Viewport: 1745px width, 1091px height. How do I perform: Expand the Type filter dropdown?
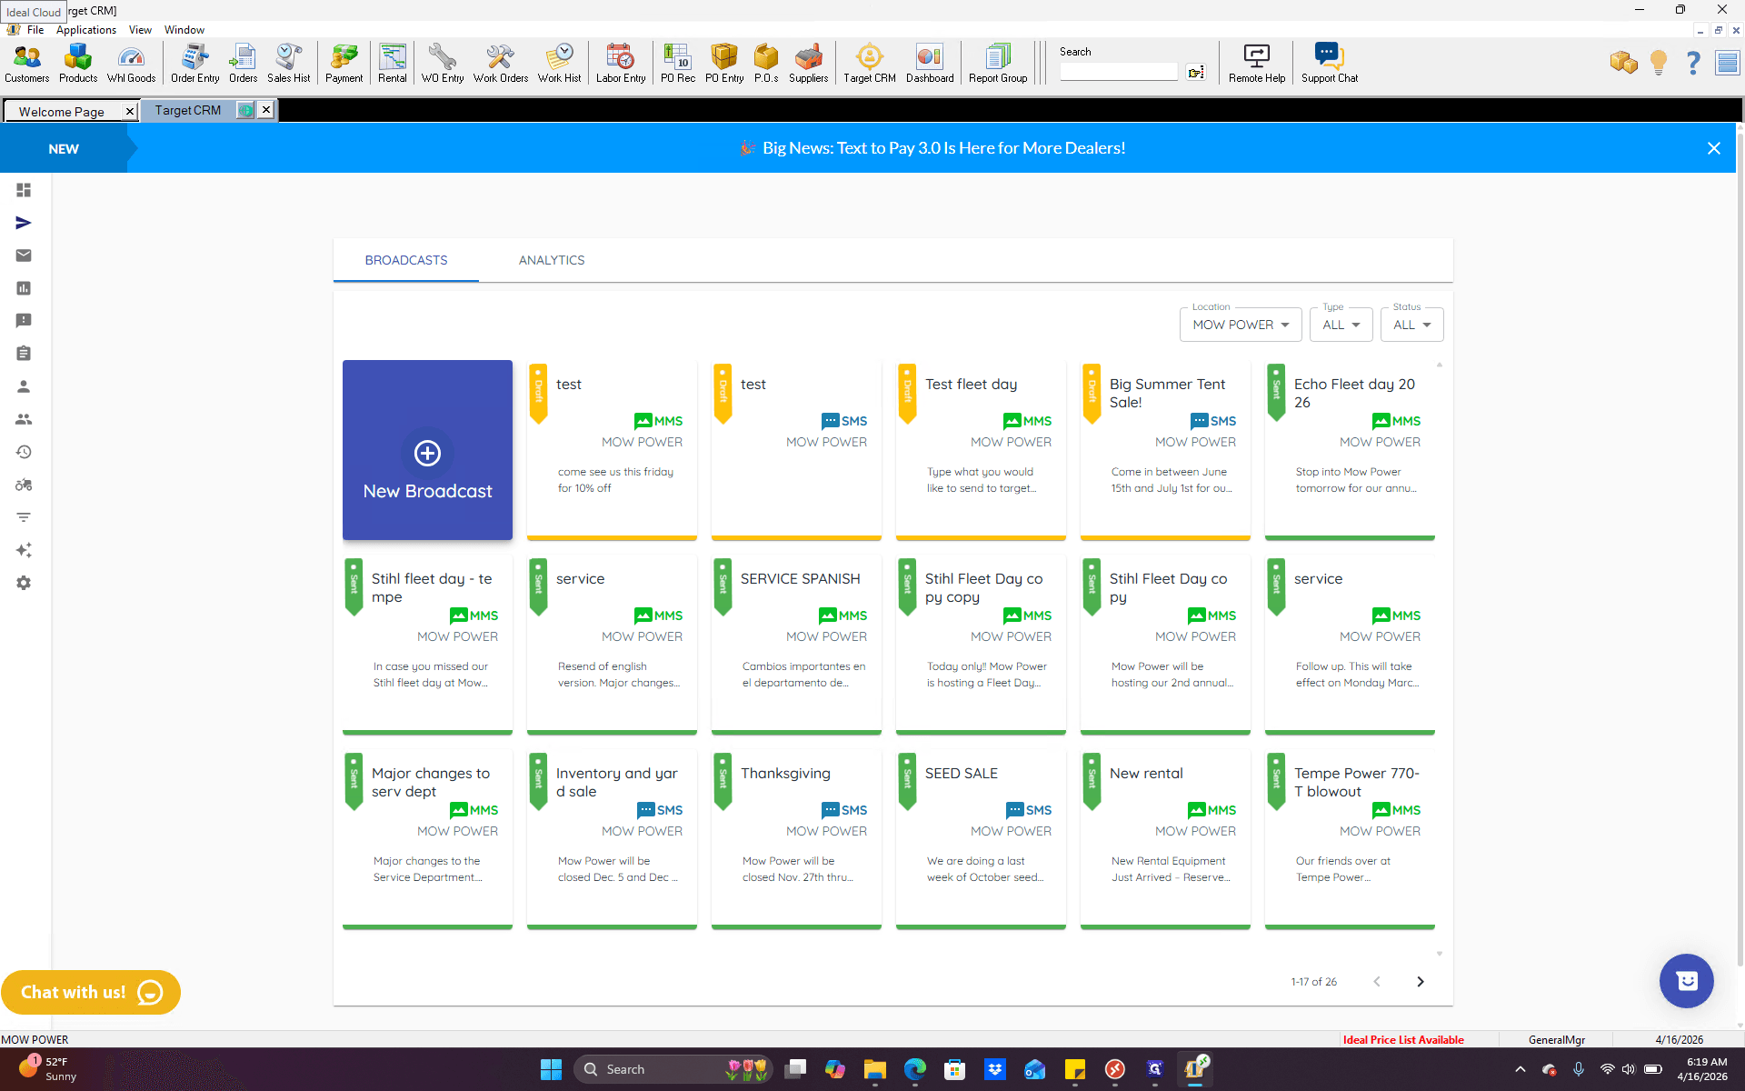(1341, 325)
